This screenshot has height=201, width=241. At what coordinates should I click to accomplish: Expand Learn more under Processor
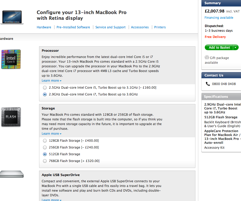(52, 81)
